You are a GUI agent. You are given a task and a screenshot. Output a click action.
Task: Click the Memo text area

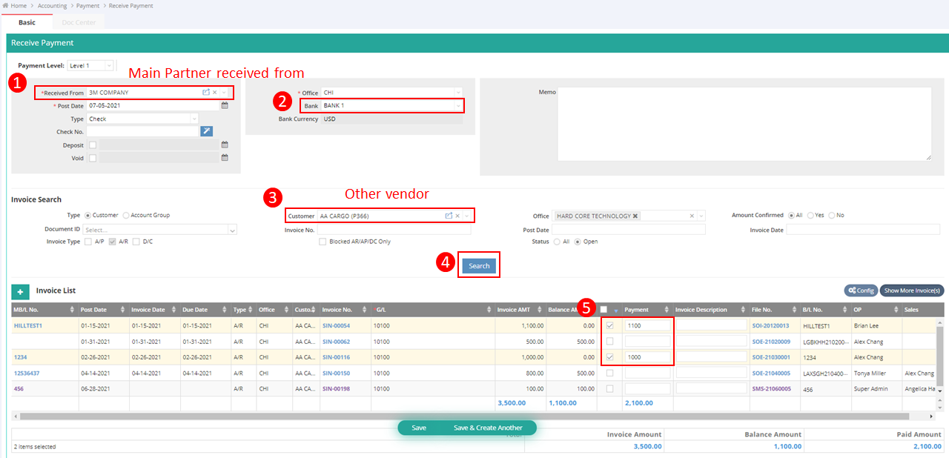click(744, 123)
